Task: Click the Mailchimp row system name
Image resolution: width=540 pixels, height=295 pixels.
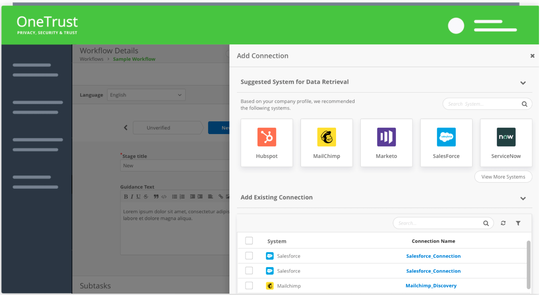Action: pos(289,286)
